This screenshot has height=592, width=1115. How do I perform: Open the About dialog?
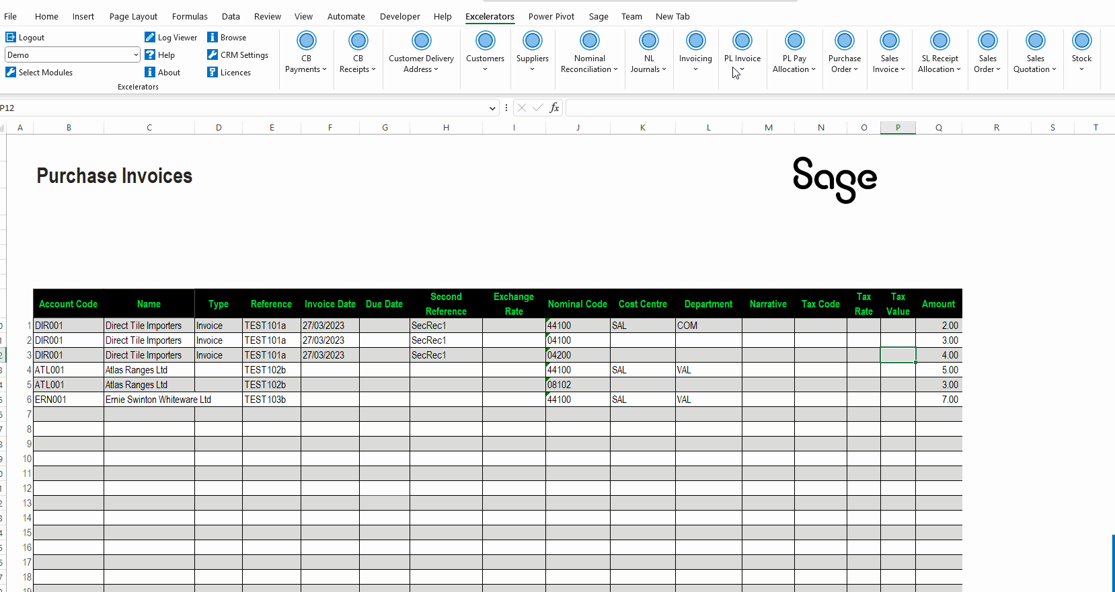point(163,73)
